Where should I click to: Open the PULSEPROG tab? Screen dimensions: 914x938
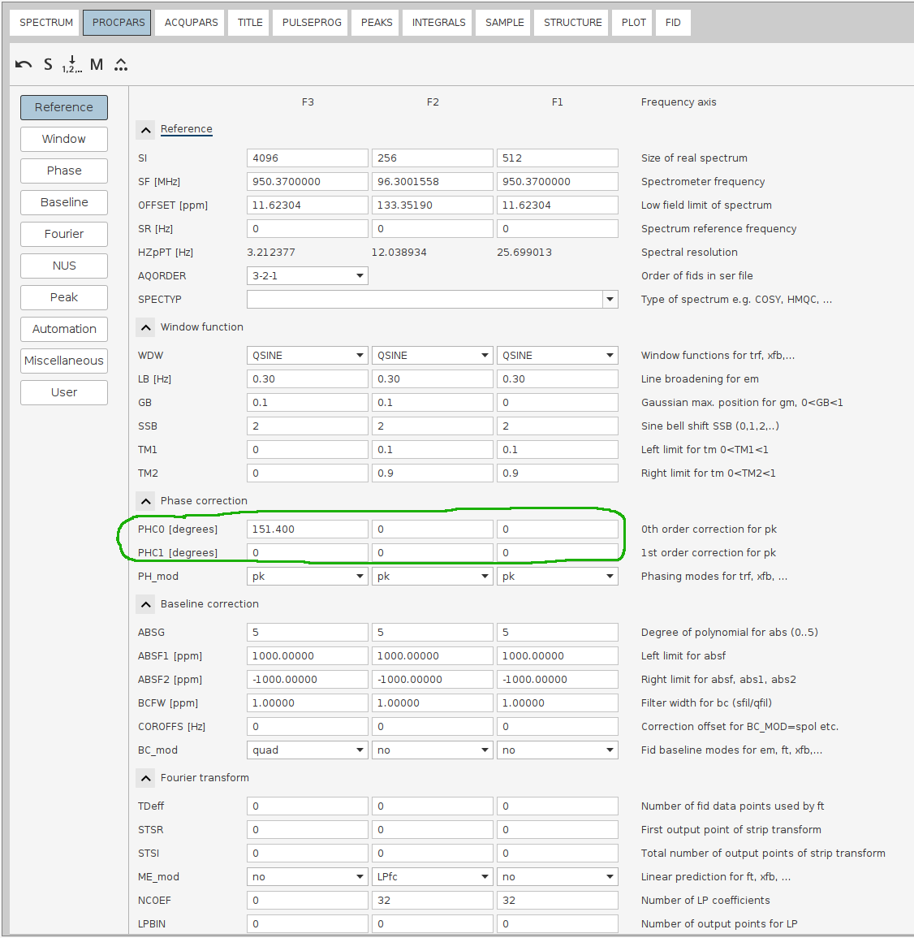click(x=310, y=22)
